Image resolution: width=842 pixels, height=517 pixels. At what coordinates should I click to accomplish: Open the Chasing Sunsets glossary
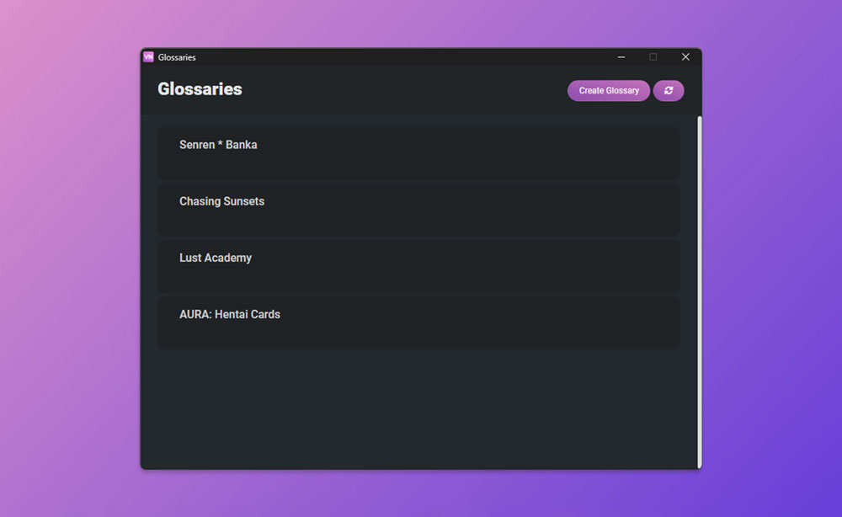click(418, 210)
